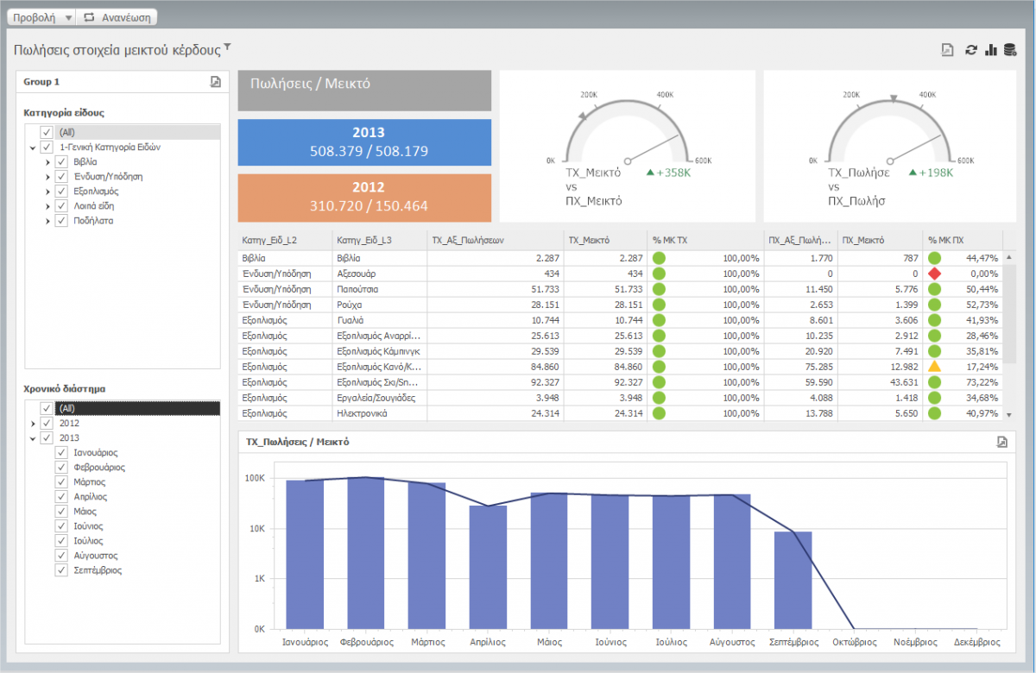This screenshot has height=673, width=1036.
Task: Click the green % ΜΚ ΤΧ indicator for Ρούχα
Action: click(x=660, y=305)
